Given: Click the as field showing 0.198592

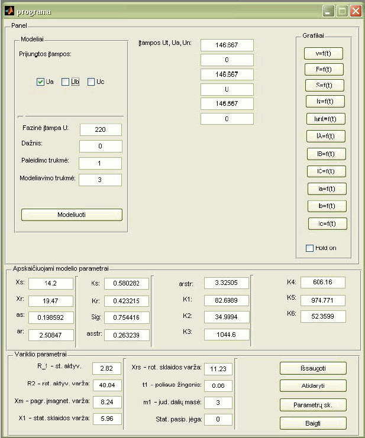Looking at the screenshot, I should pos(51,317).
